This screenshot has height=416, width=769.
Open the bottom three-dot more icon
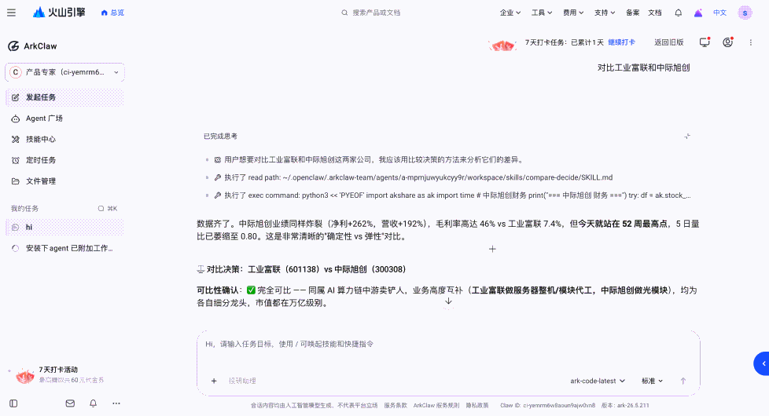tap(116, 403)
